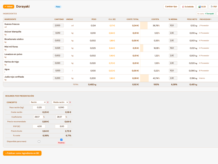Go back with the Volver button
Image resolution: width=218 pixels, height=164 pixels.
click(9, 7)
